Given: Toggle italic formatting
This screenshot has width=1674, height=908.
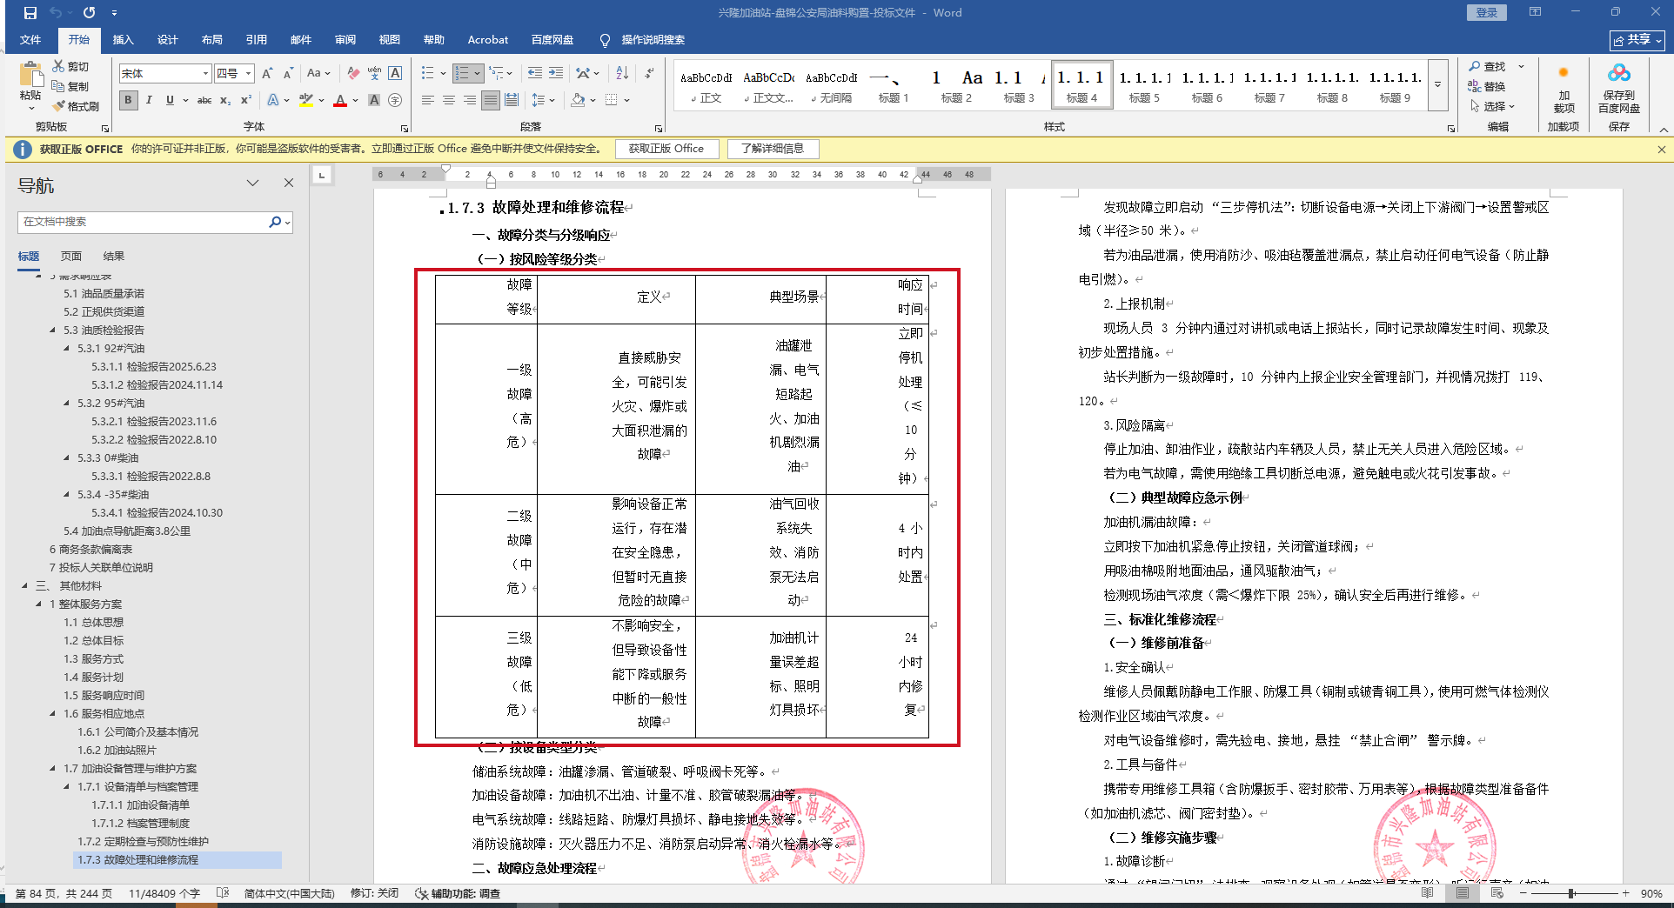Looking at the screenshot, I should (x=149, y=100).
